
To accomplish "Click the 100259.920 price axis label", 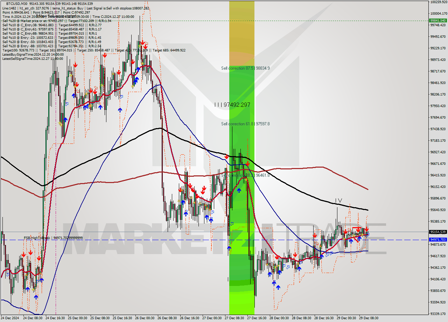I will click(438, 2).
